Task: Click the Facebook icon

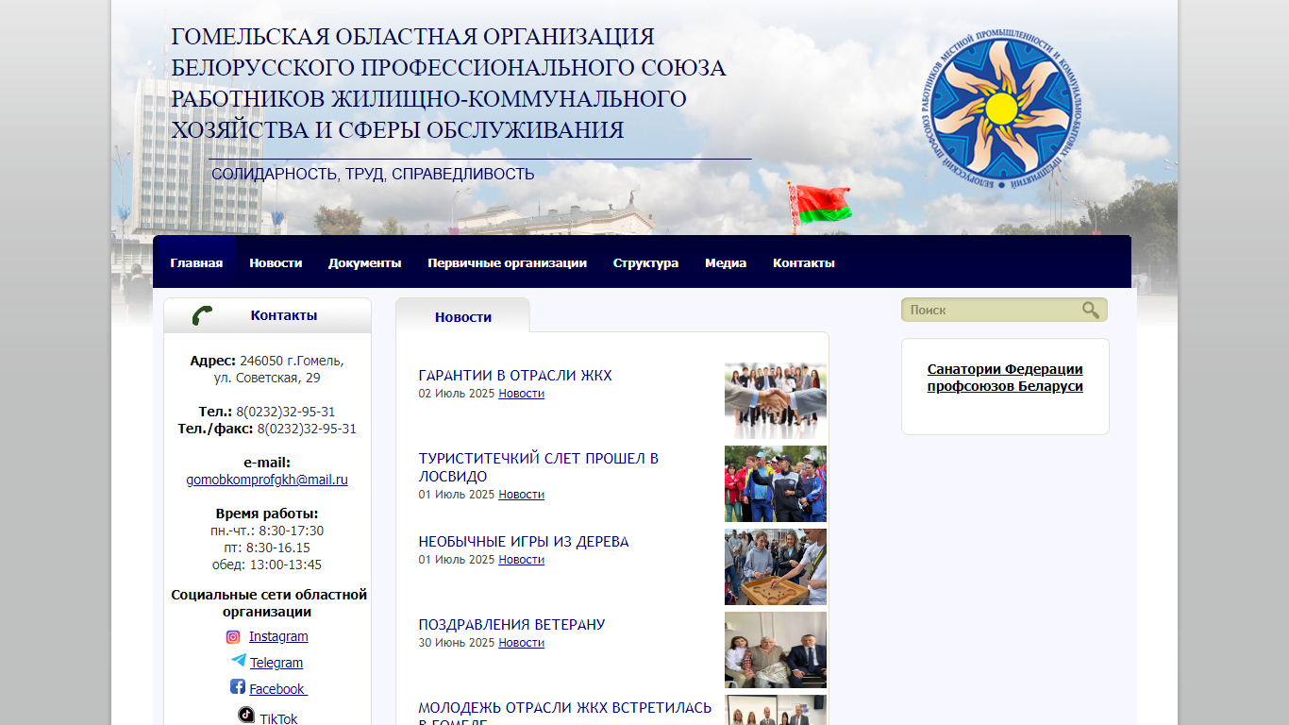Action: pos(238,687)
